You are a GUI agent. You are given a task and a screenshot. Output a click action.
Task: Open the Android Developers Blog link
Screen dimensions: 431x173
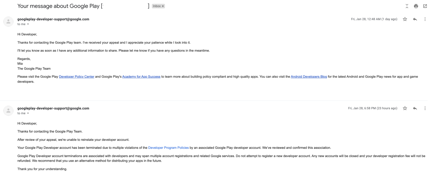308,77
